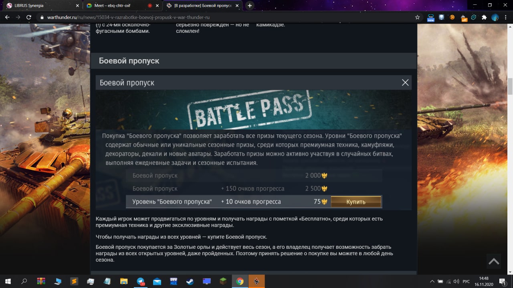Switch the РУС input language indicator
The width and height of the screenshot is (513, 288).
pos(466,281)
